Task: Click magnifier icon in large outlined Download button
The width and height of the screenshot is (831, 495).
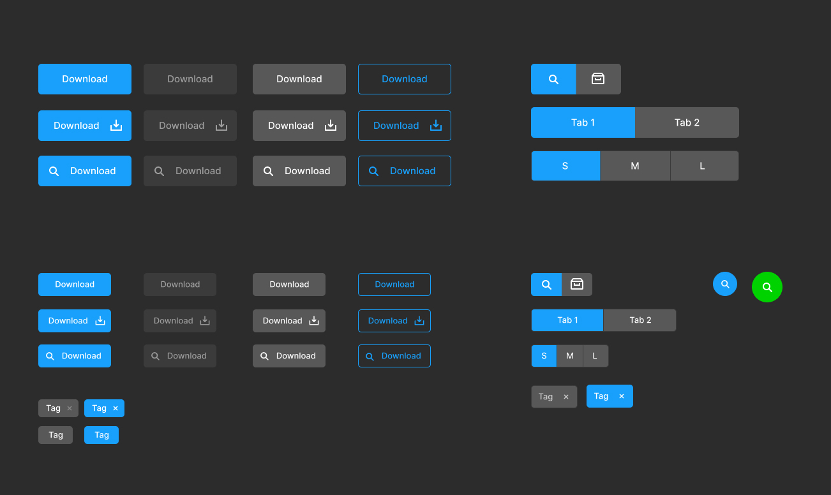Action: pyautogui.click(x=374, y=171)
